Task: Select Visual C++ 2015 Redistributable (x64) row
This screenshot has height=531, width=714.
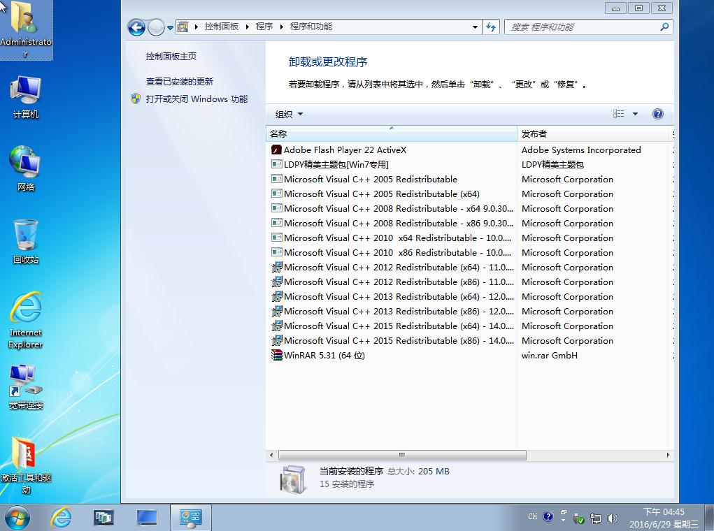Action: coord(469,326)
